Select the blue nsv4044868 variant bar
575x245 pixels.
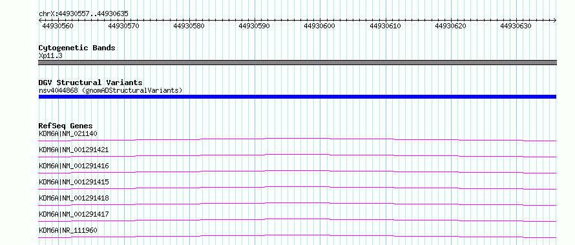pos(297,97)
